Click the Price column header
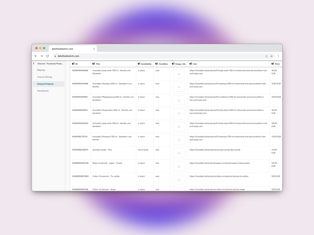The height and width of the screenshot is (235, 314). [277, 64]
